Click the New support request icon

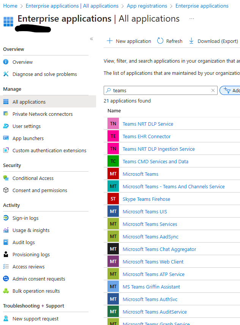click(6, 319)
